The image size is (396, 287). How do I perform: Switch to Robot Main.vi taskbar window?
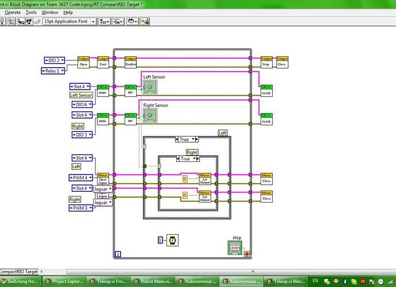[153, 281]
